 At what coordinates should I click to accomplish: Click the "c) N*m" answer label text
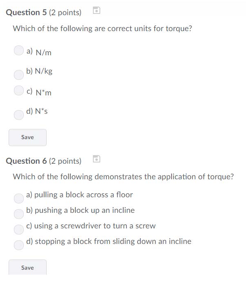tap(39, 92)
